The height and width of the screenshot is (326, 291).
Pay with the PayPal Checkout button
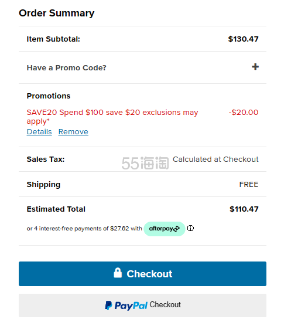[x=142, y=305]
